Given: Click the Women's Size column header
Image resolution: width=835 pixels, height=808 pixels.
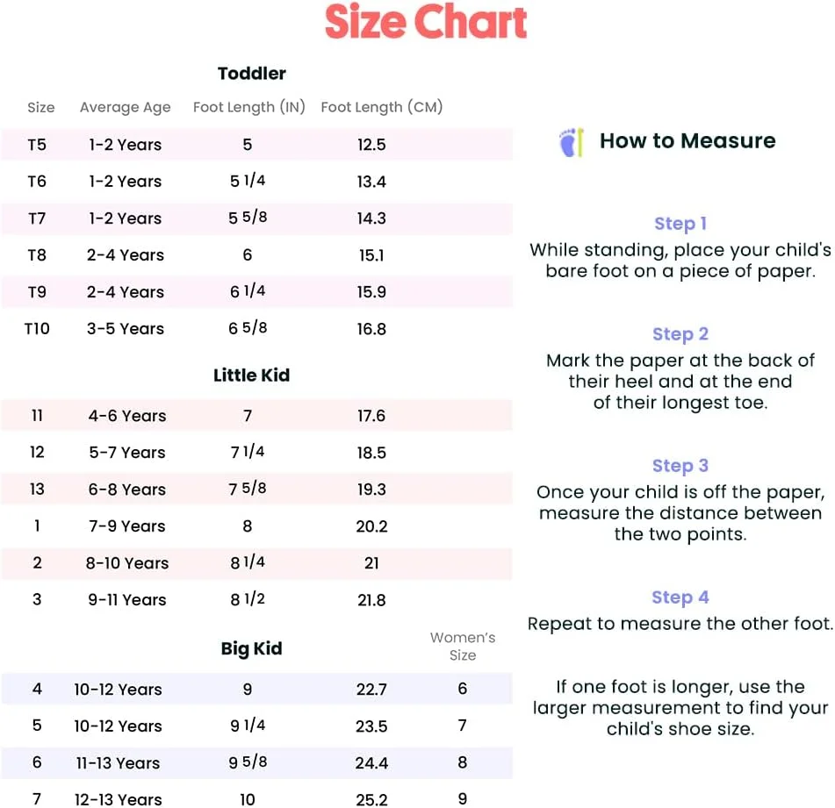Looking at the screenshot, I should click(463, 647).
